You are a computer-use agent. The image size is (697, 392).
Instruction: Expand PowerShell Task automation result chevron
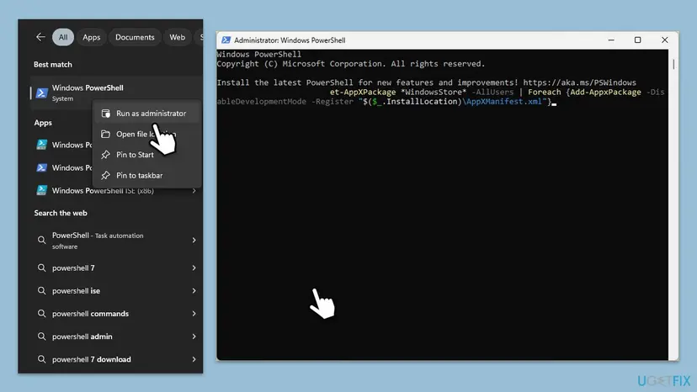pos(194,240)
